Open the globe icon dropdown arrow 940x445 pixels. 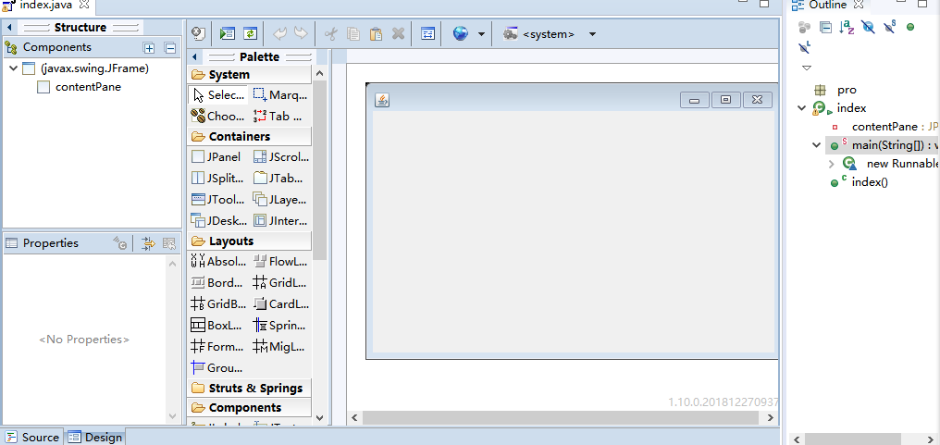pyautogui.click(x=481, y=34)
